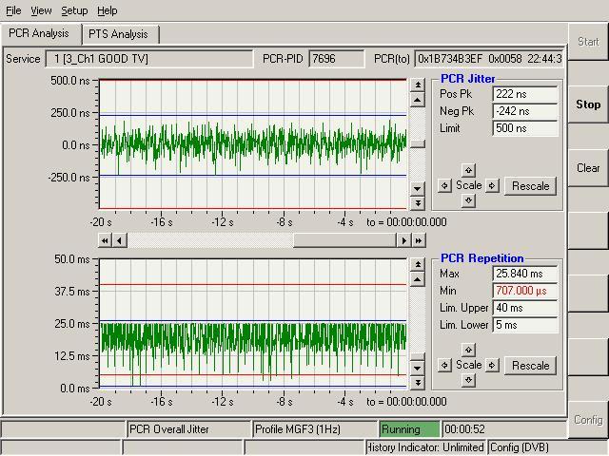The width and height of the screenshot is (609, 456).
Task: Click Scale right arrow in PCR Jitter panel
Action: coord(491,186)
